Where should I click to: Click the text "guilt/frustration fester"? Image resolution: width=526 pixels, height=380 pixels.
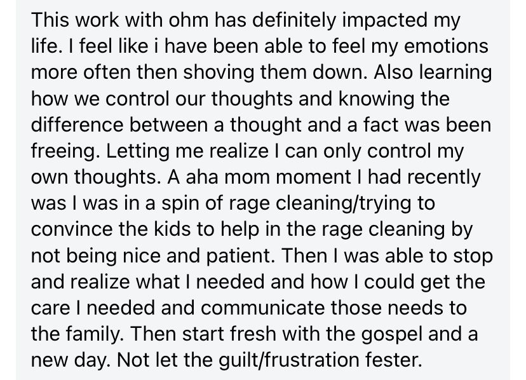coord(318,361)
